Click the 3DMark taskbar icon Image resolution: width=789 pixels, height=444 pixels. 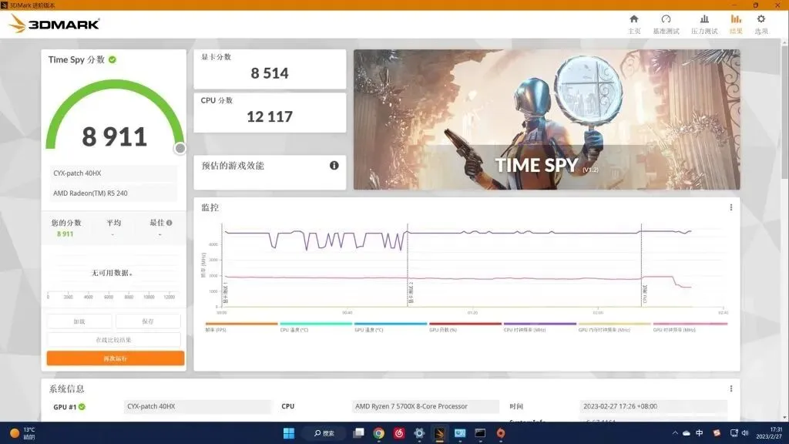[439, 433]
